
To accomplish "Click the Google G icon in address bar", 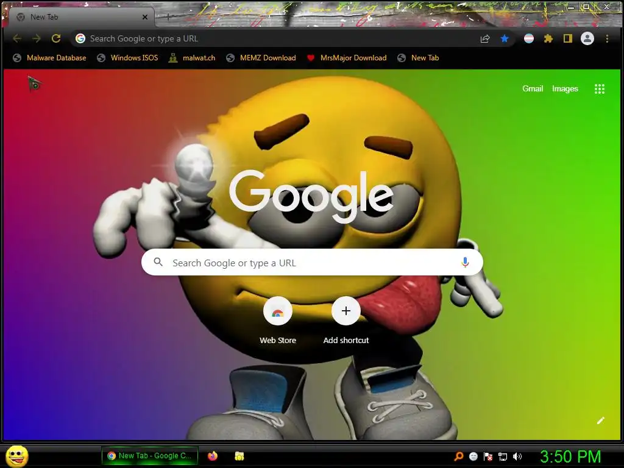I will 80,38.
